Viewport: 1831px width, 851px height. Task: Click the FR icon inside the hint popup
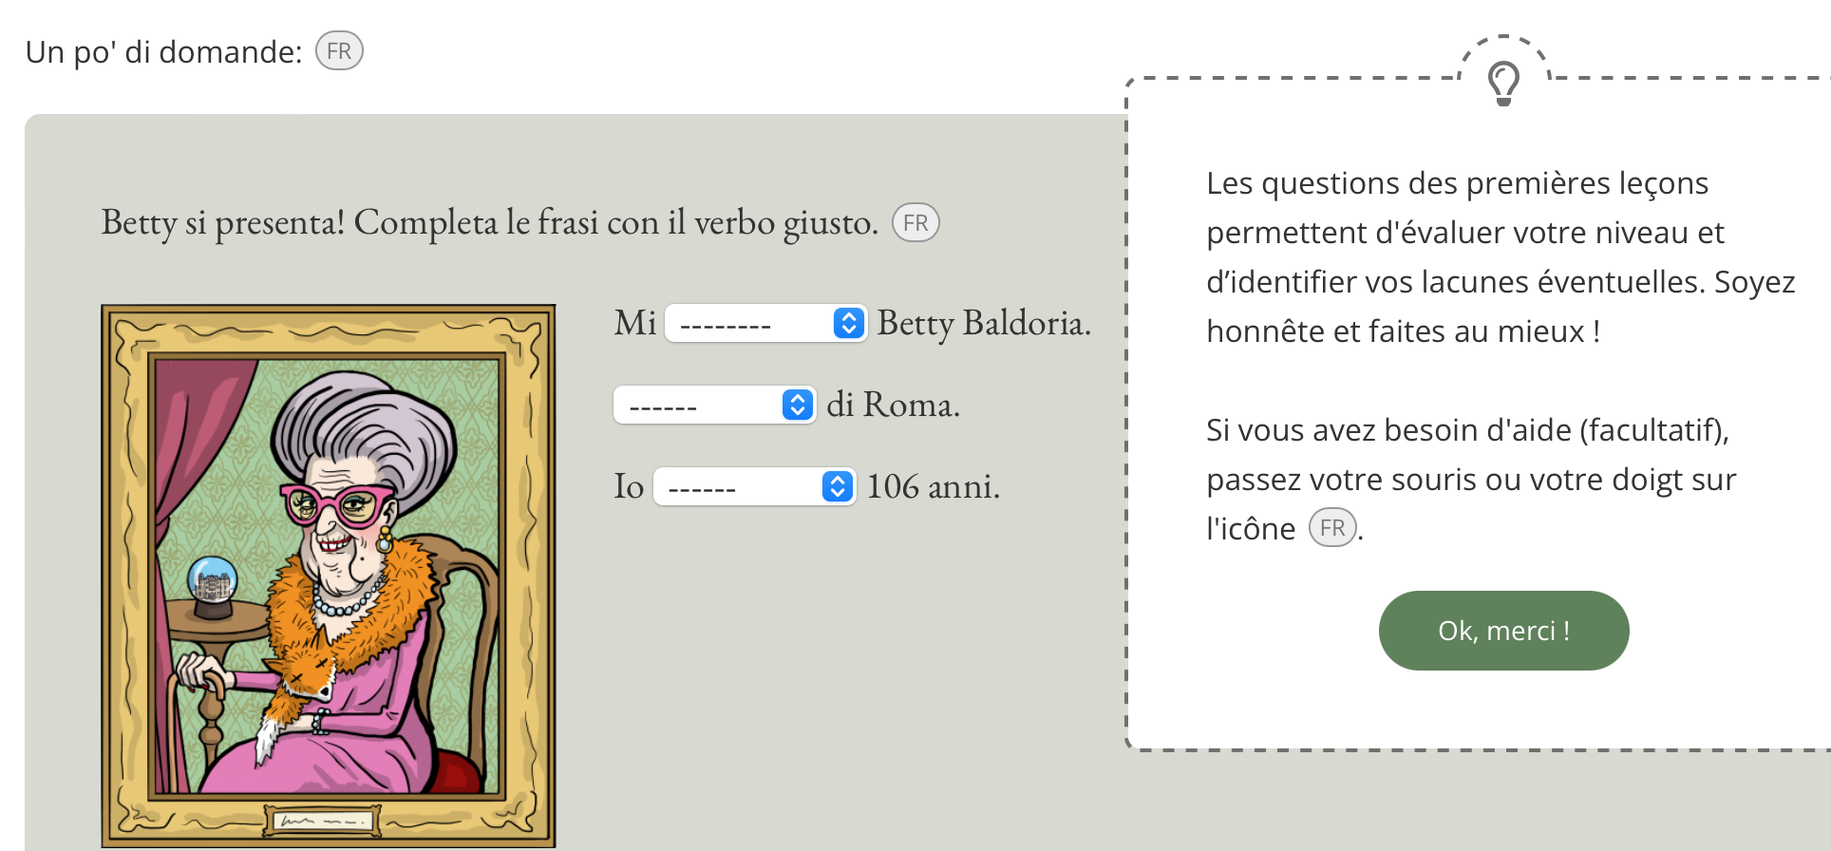pyautogui.click(x=1332, y=528)
